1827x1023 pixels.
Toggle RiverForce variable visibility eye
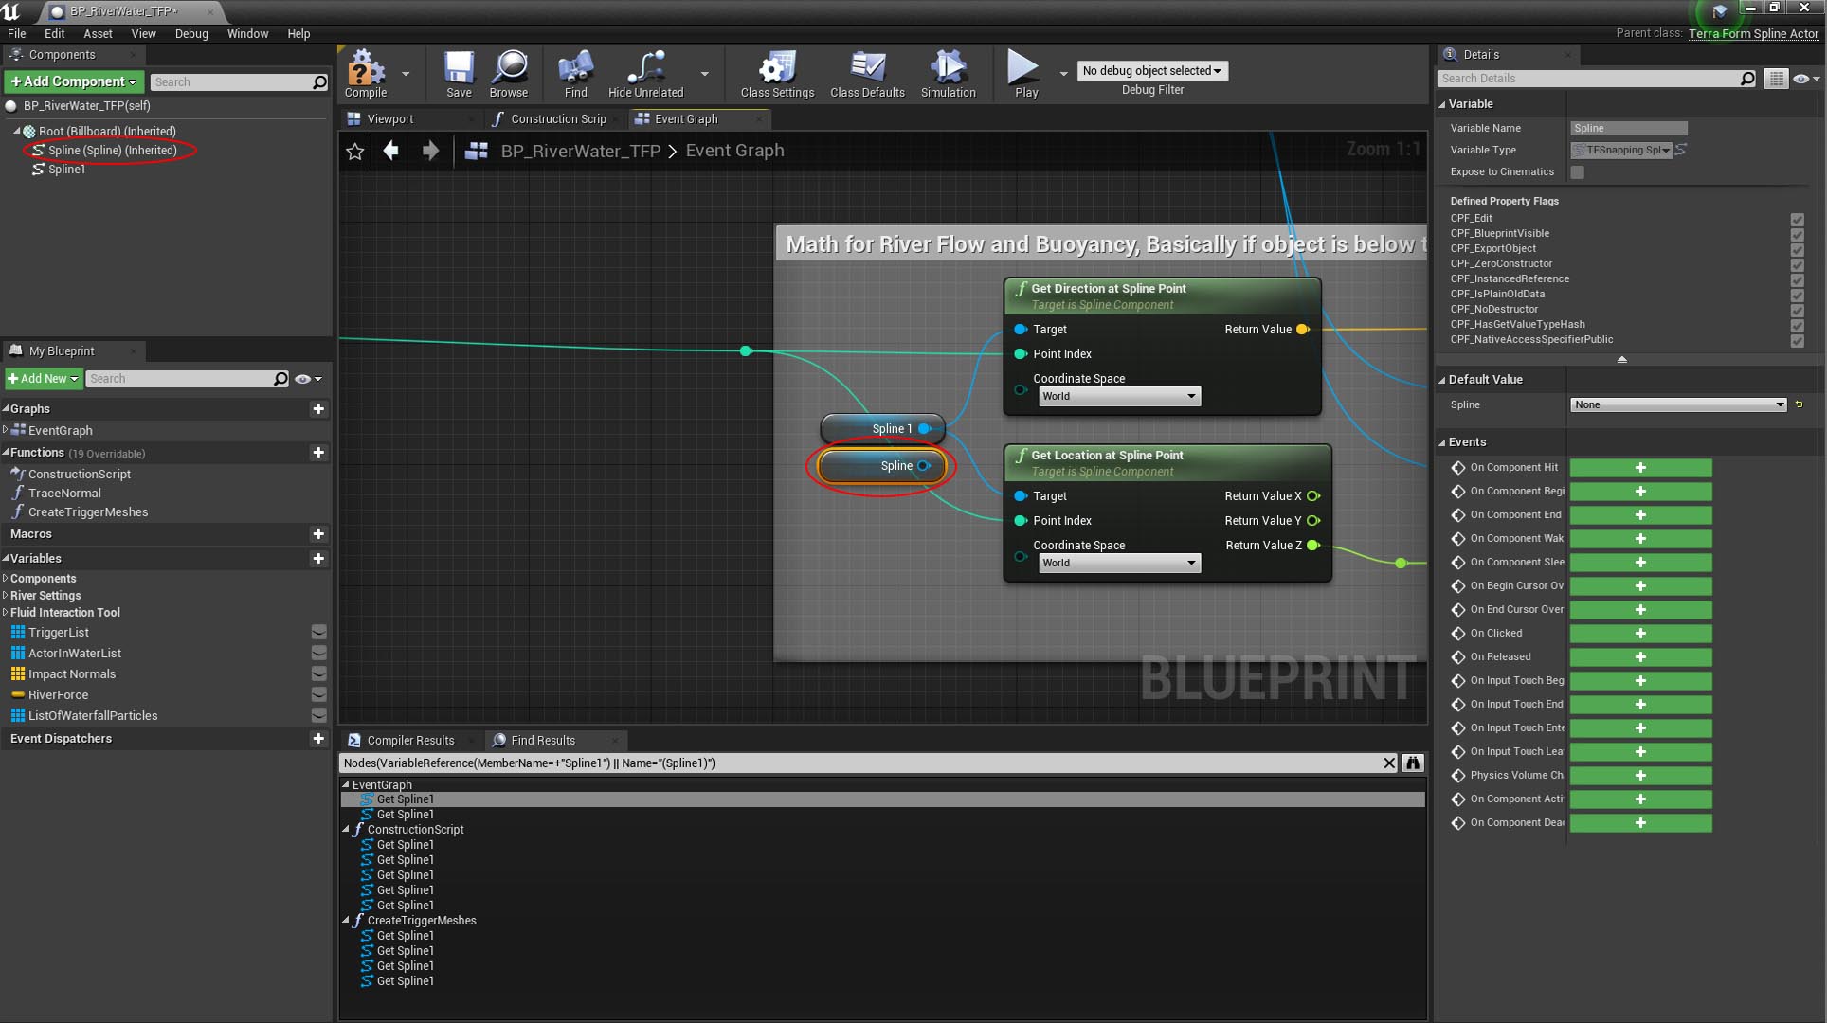(x=319, y=694)
